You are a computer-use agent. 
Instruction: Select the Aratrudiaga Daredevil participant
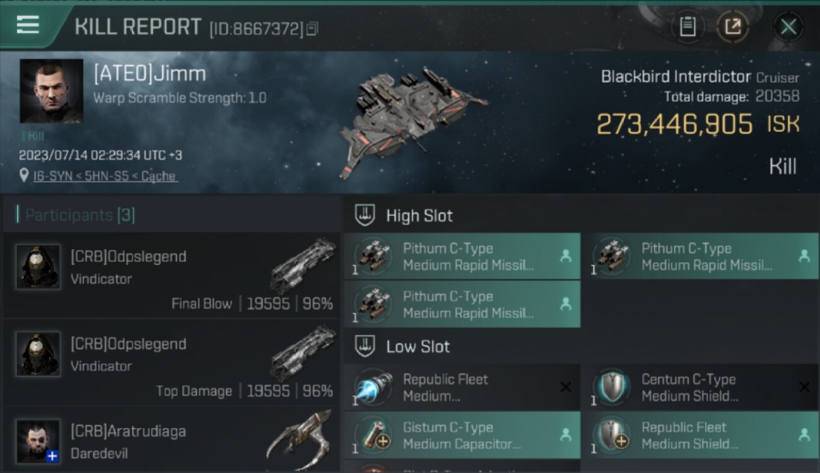point(172,441)
